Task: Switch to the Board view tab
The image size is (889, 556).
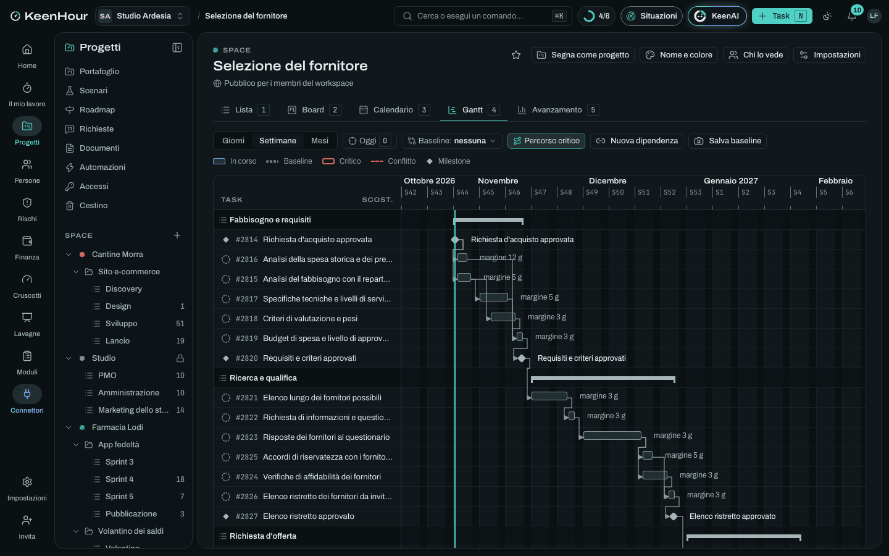Action: click(x=314, y=110)
